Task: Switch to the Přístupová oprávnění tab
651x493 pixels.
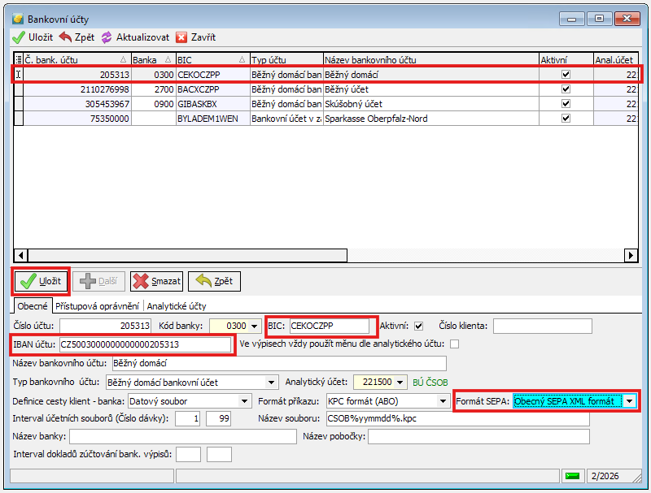Action: click(x=98, y=306)
